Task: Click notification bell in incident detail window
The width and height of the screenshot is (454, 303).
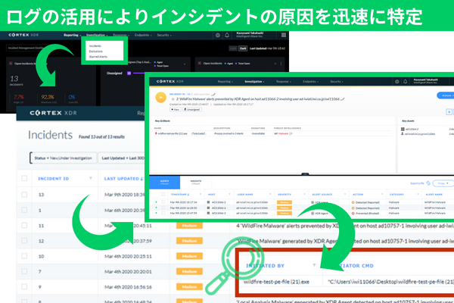Action: point(406,82)
